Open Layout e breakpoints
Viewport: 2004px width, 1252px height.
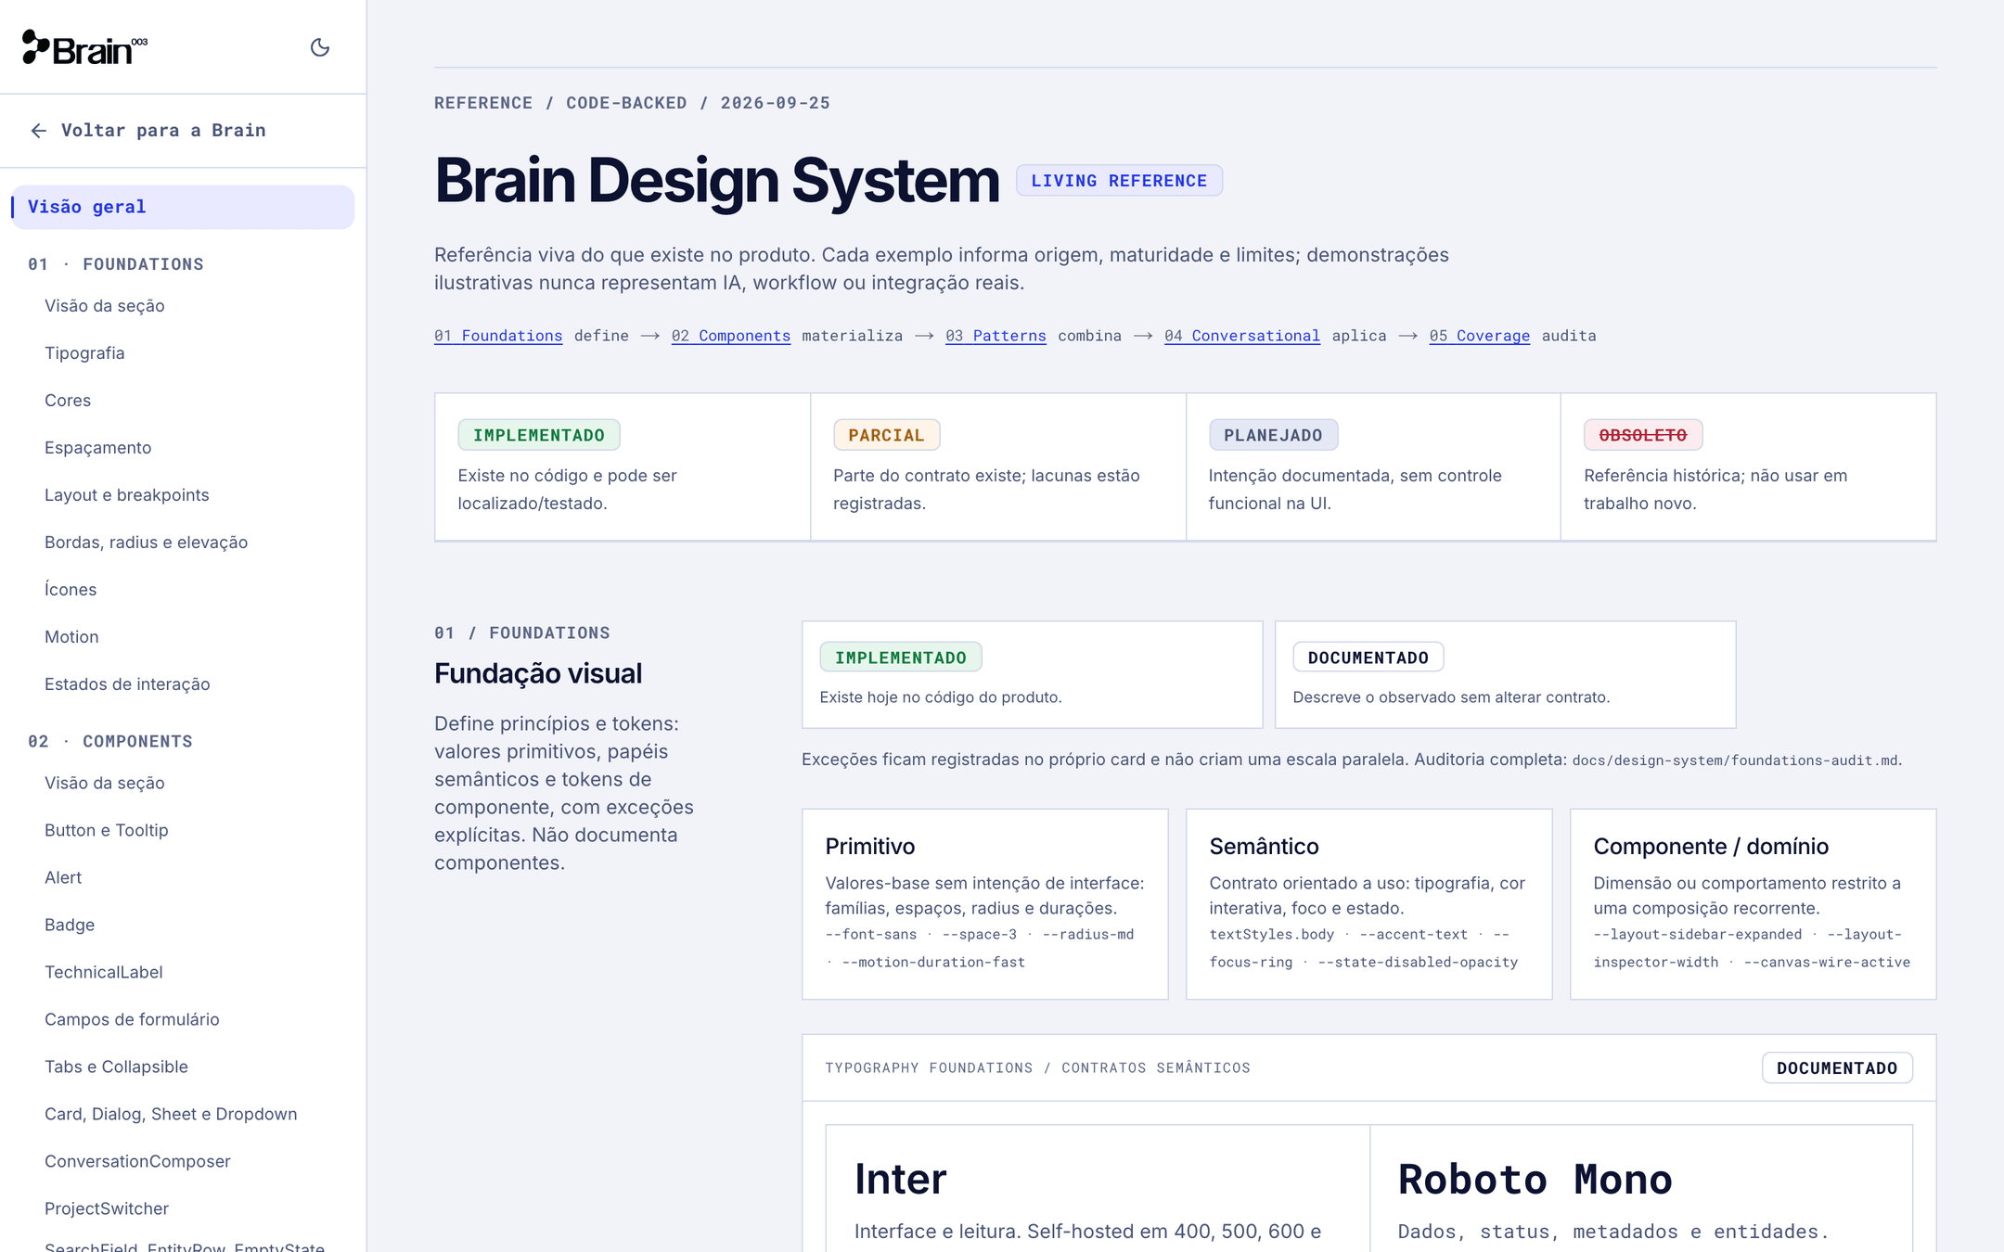(127, 495)
